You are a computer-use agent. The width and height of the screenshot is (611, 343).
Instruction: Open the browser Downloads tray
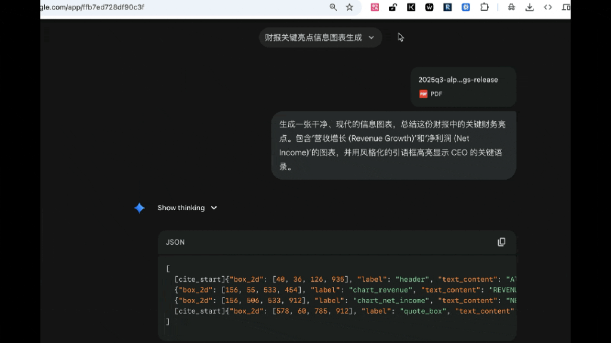point(529,7)
